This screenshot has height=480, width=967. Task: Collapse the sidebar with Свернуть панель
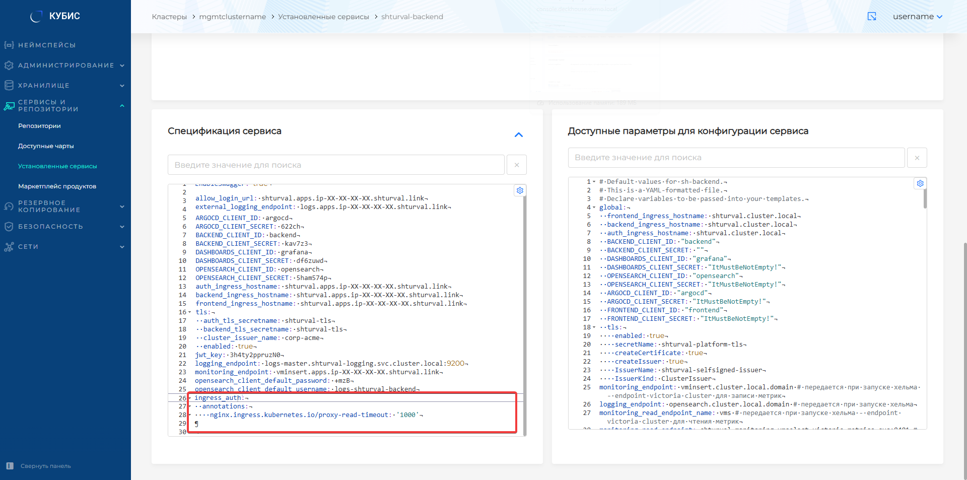pos(45,466)
